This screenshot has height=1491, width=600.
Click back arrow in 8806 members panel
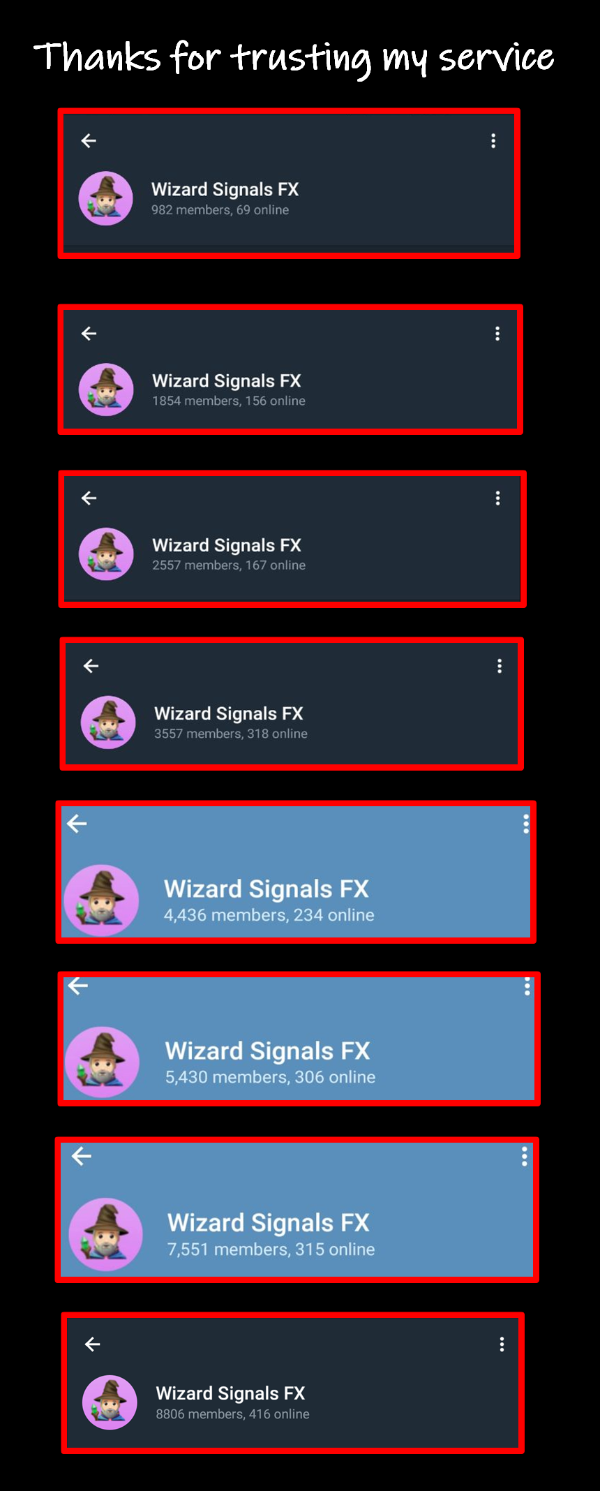point(92,1344)
